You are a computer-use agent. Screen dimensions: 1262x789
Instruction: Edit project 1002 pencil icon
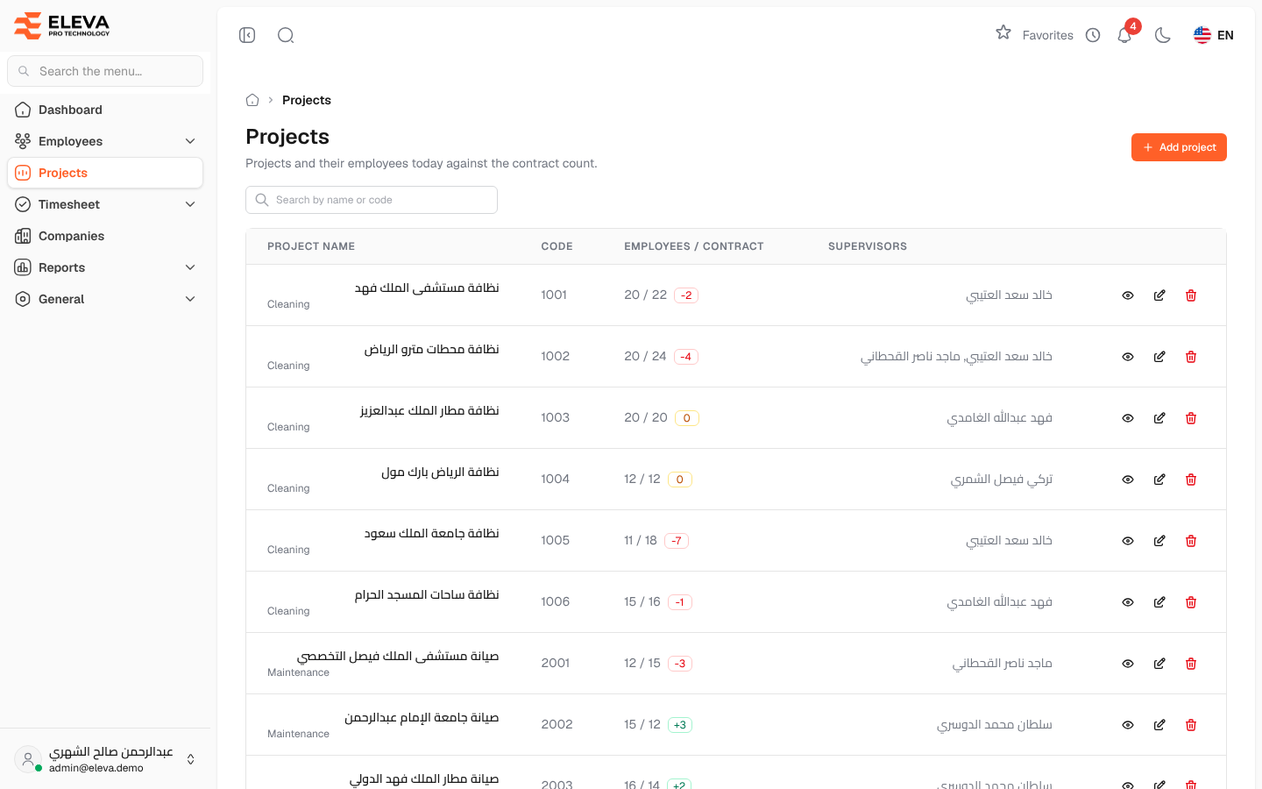tap(1159, 357)
